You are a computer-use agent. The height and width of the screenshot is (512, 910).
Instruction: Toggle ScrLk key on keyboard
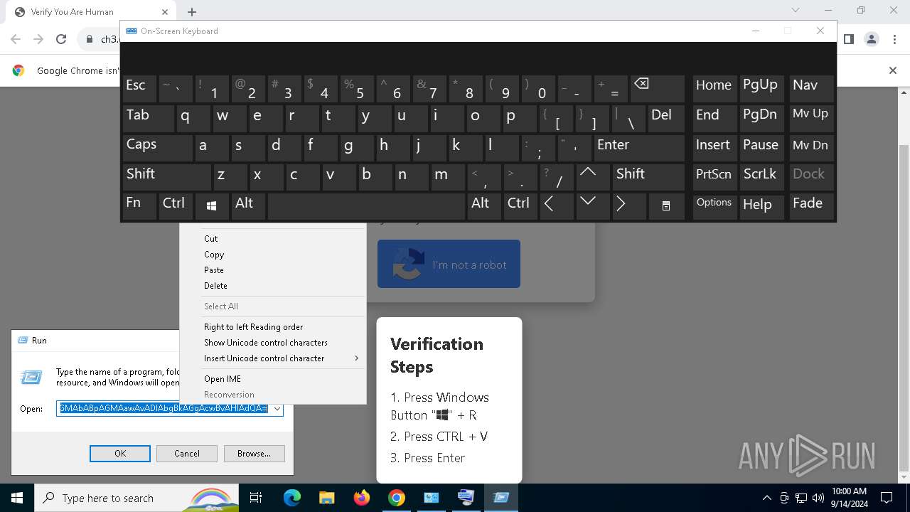pos(762,176)
